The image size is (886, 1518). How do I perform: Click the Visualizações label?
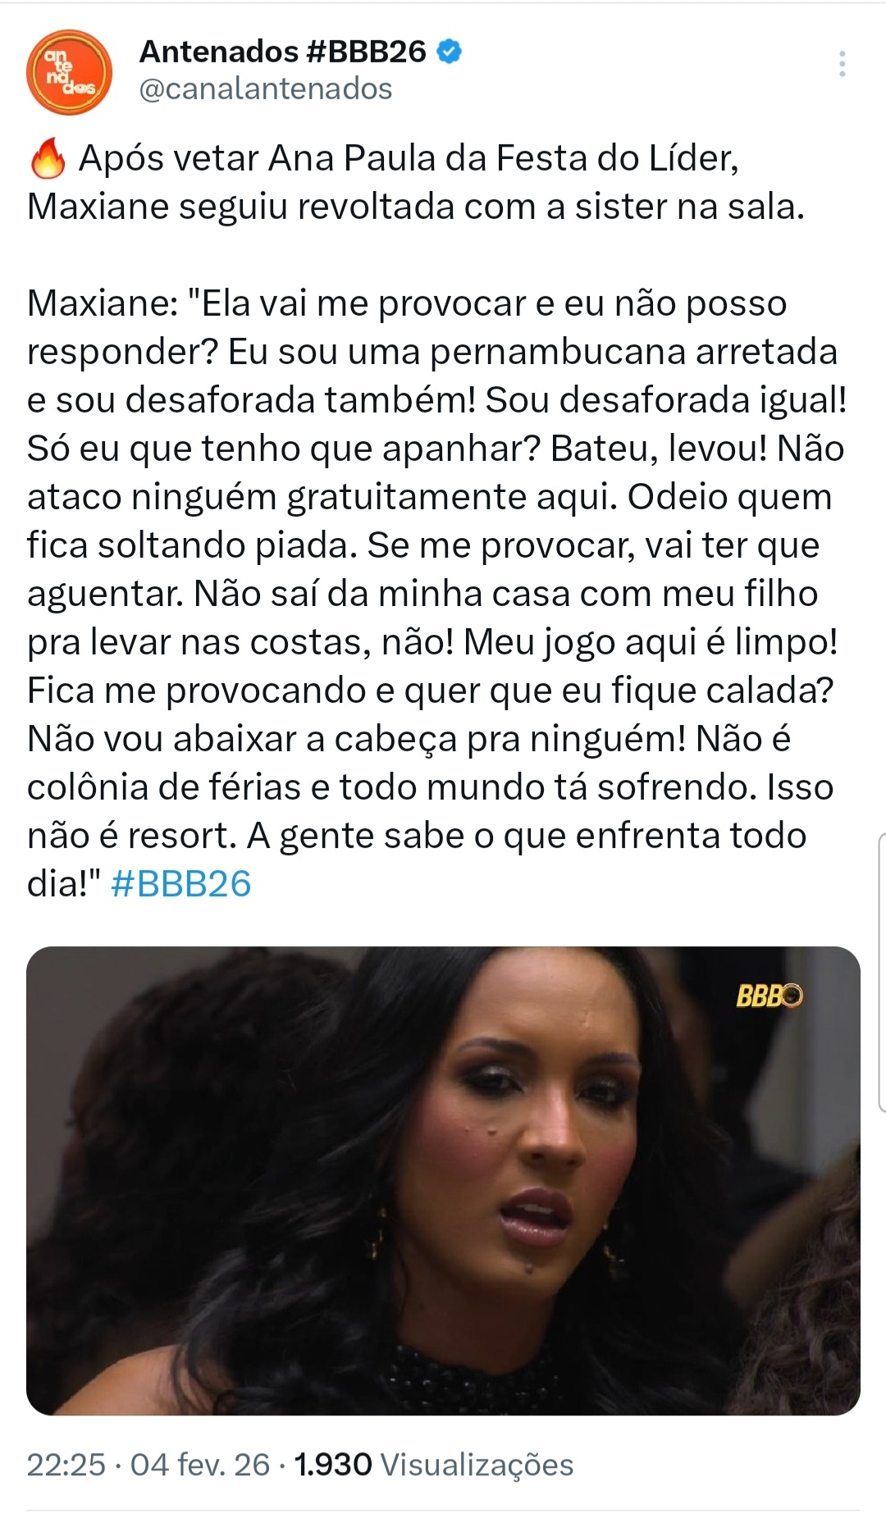click(477, 1465)
